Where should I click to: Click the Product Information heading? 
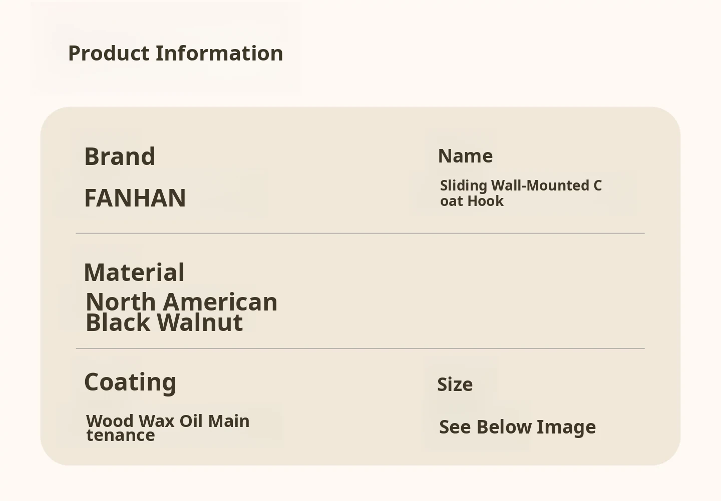pos(175,53)
